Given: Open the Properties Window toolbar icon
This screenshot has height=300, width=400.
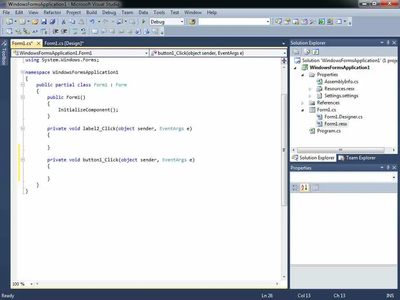Looking at the screenshot, I should pyautogui.click(x=287, y=22).
